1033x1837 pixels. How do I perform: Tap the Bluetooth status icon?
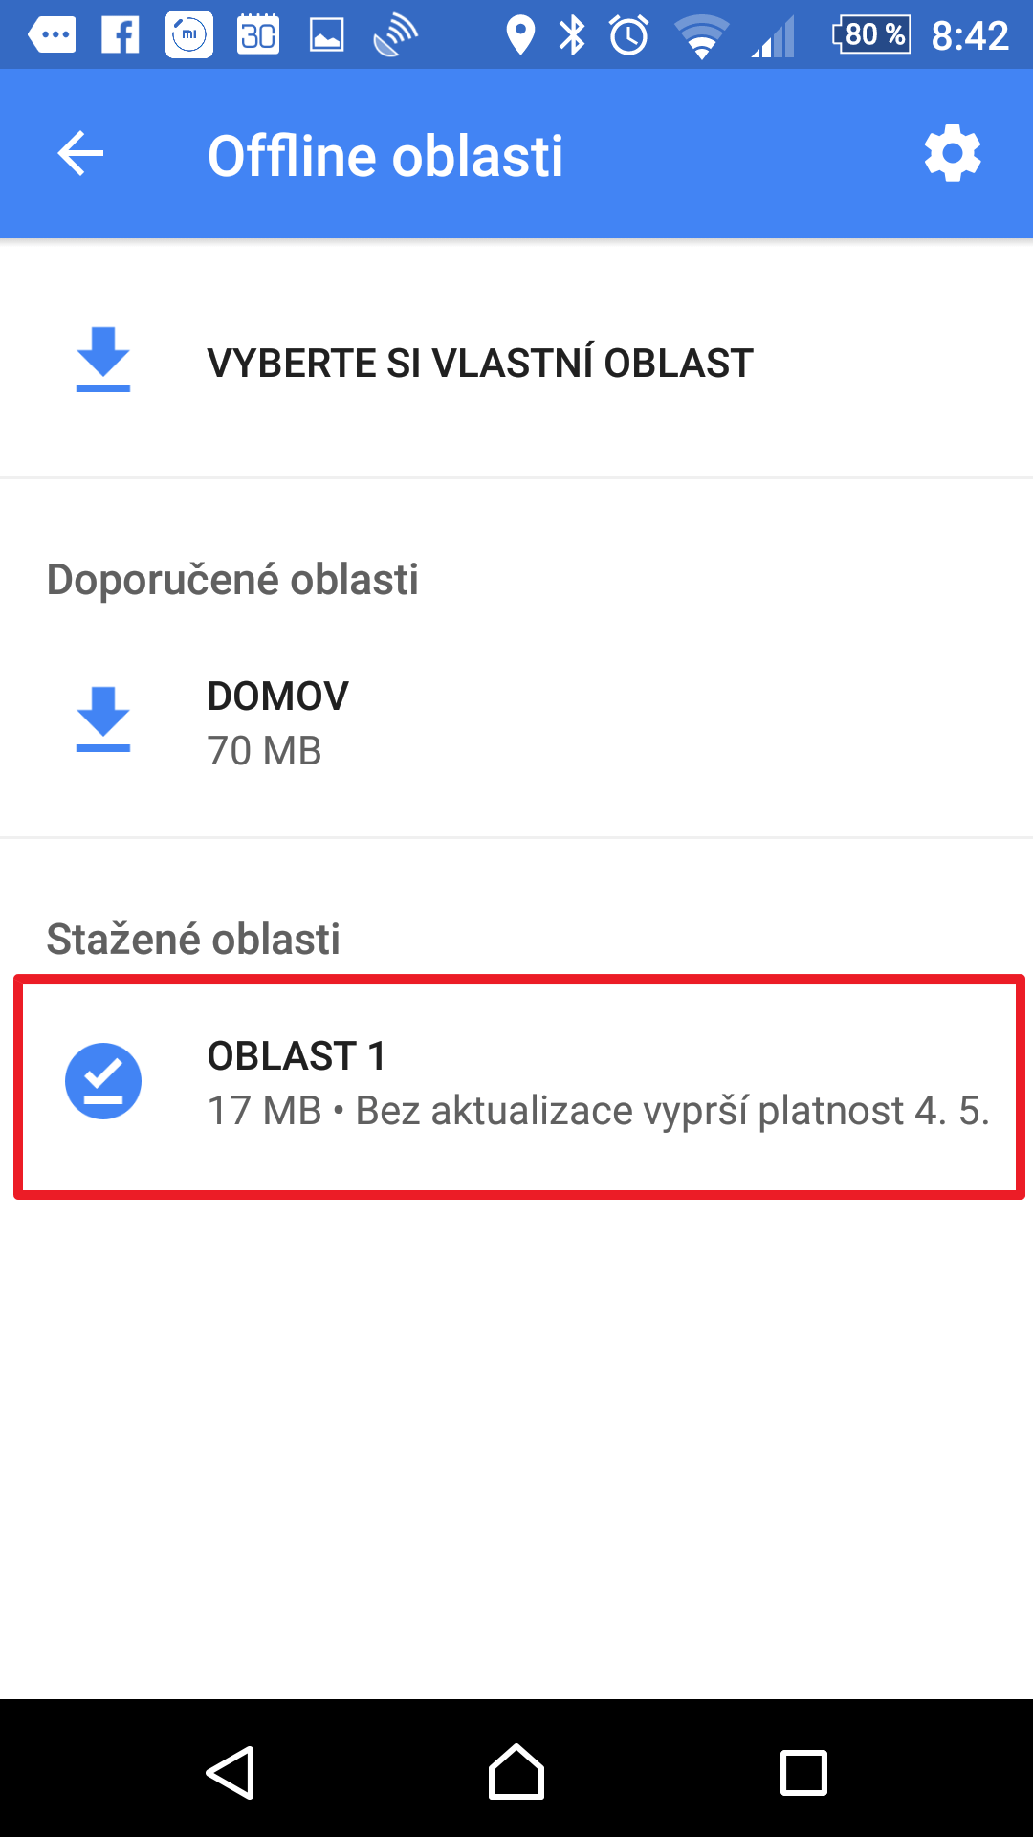click(x=572, y=35)
